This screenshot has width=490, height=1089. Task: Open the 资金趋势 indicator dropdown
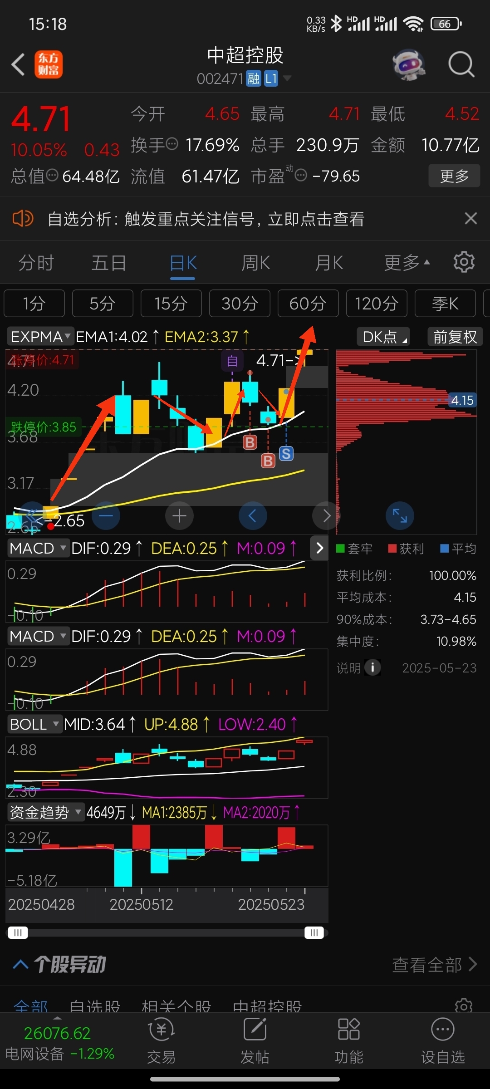point(46,812)
